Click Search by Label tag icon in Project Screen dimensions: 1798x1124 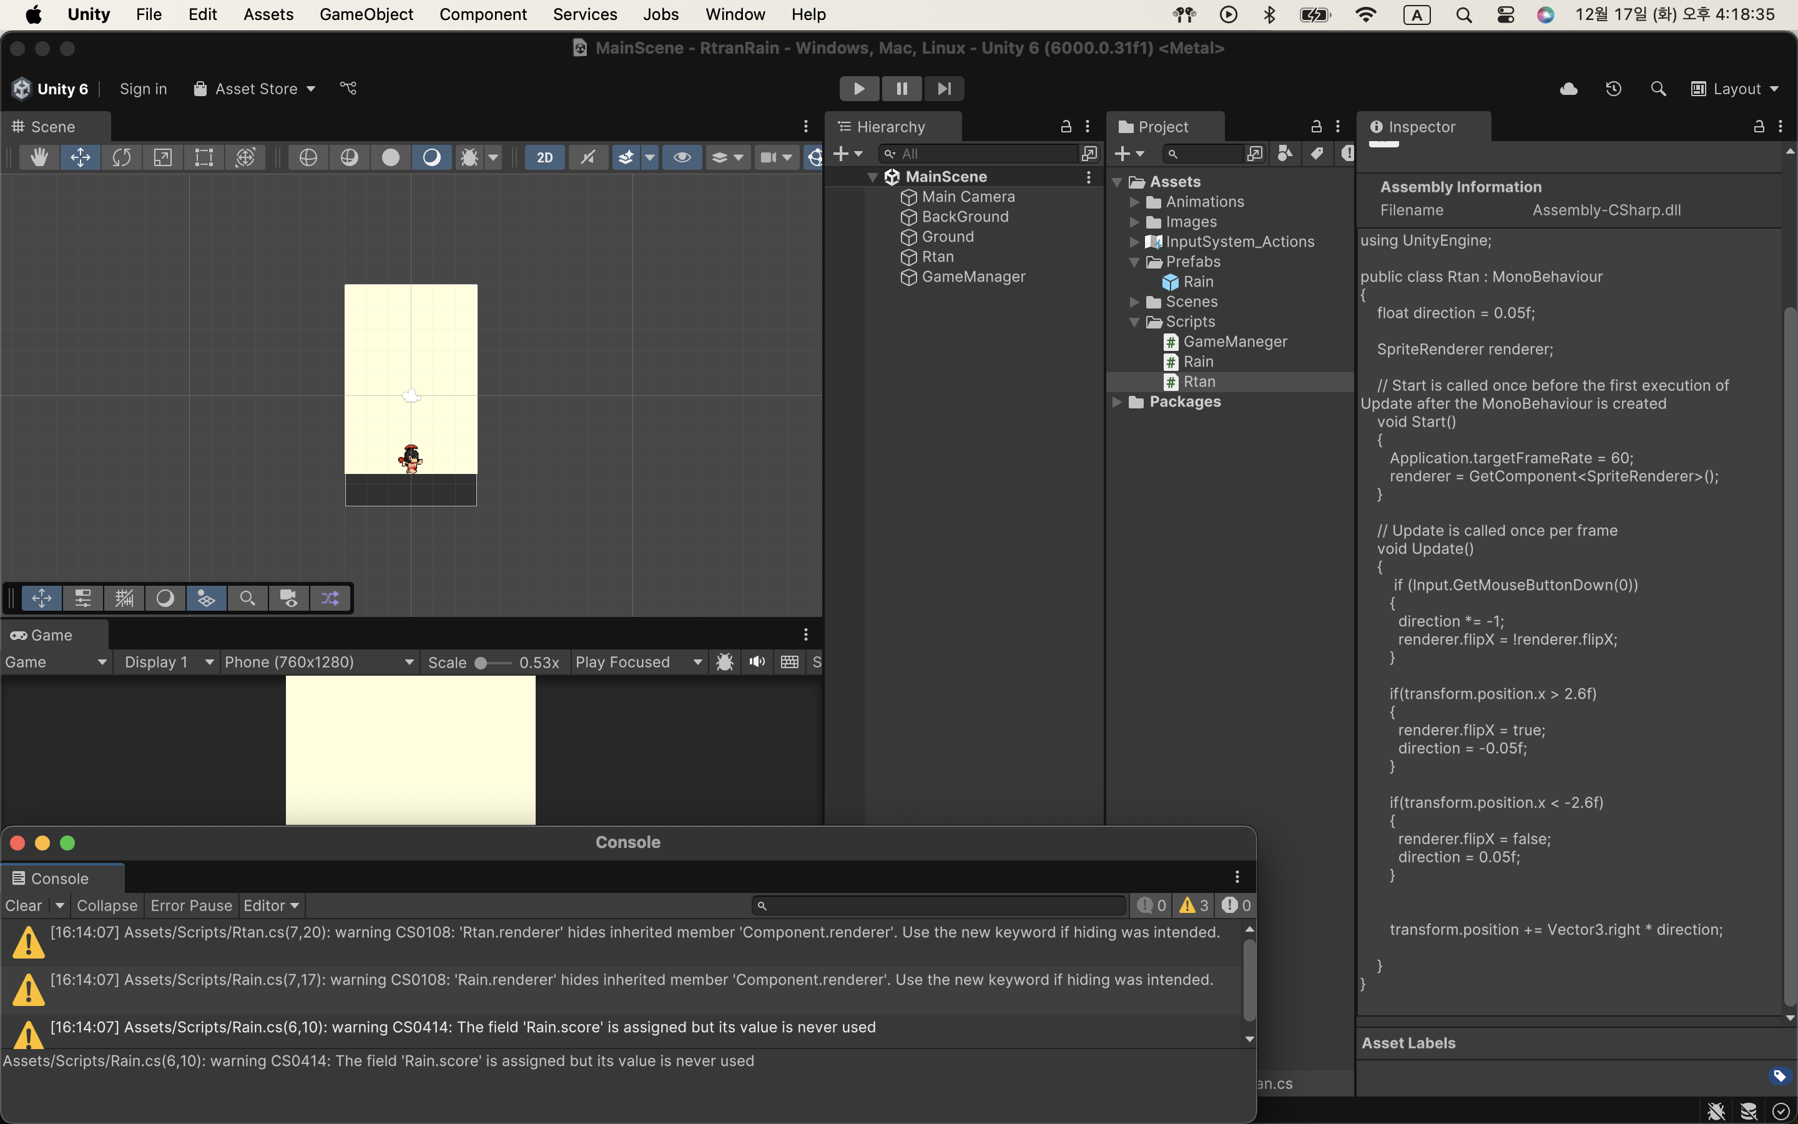(x=1317, y=154)
